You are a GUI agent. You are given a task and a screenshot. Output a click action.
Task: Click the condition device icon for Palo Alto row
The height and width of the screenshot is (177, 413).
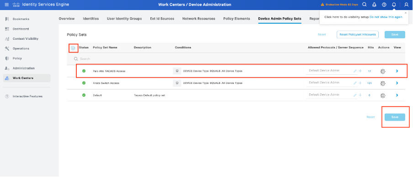(177, 71)
